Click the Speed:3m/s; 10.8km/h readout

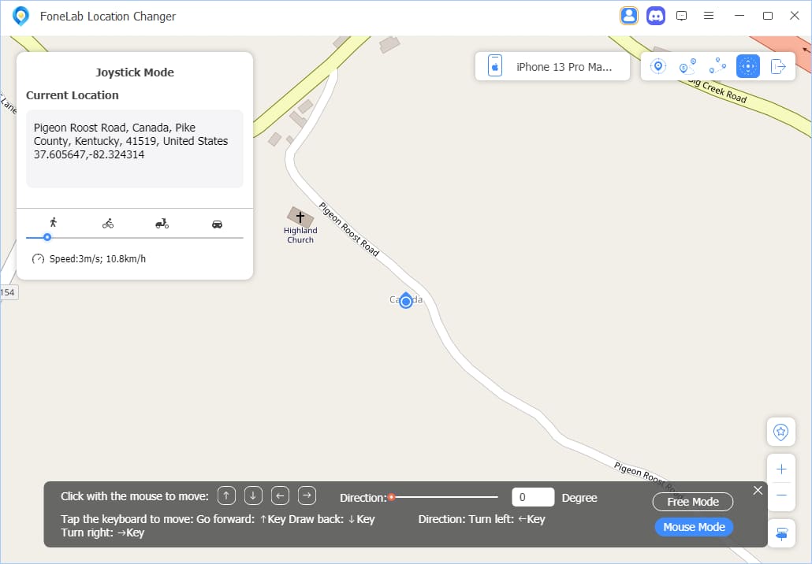point(97,258)
